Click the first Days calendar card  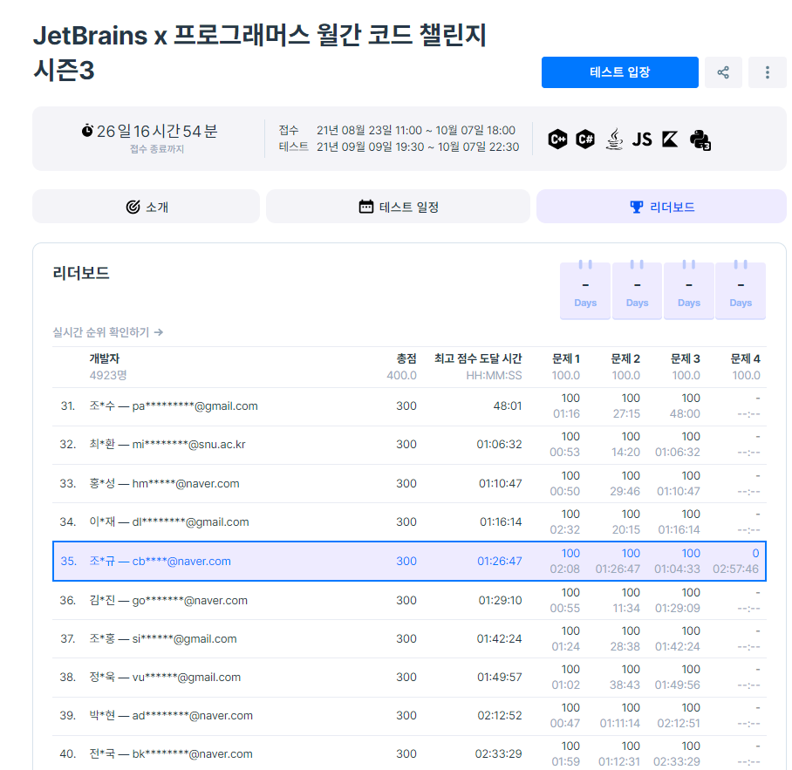(585, 290)
